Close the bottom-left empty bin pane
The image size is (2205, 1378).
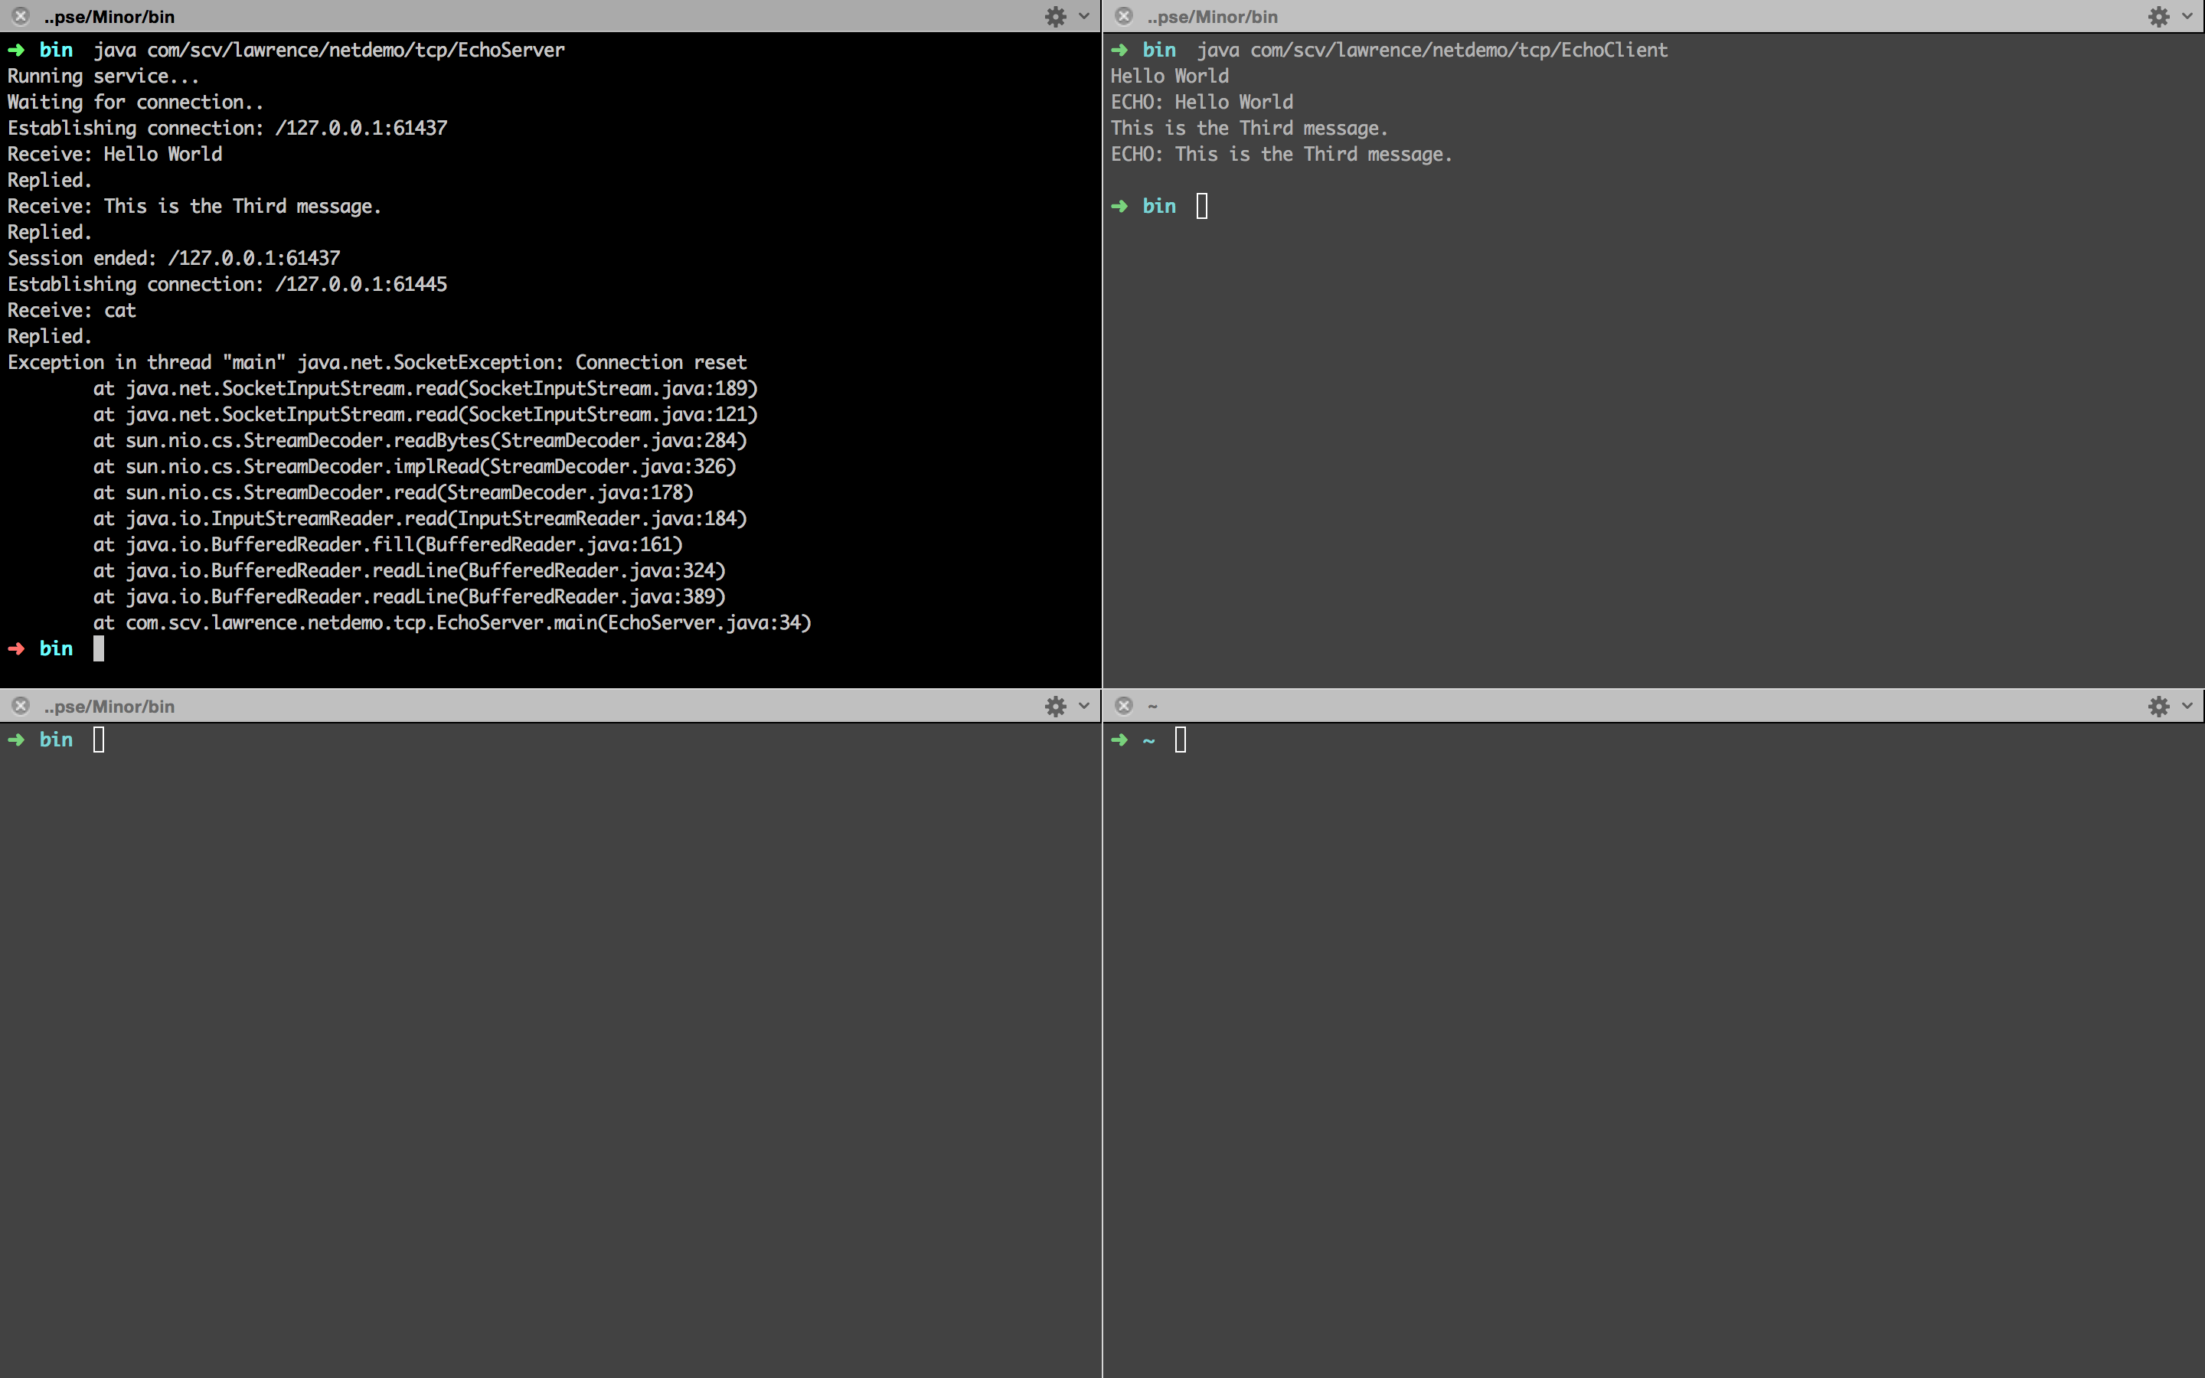21,707
